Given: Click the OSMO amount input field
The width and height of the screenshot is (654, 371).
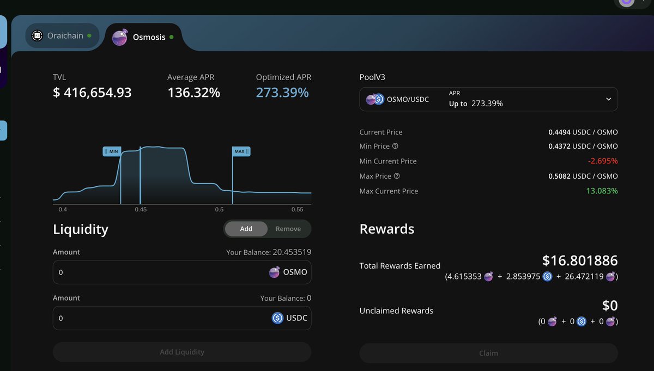Looking at the screenshot, I should (x=182, y=272).
